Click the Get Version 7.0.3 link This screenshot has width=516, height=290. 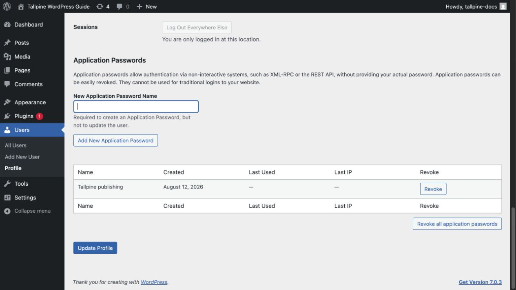pyautogui.click(x=480, y=282)
